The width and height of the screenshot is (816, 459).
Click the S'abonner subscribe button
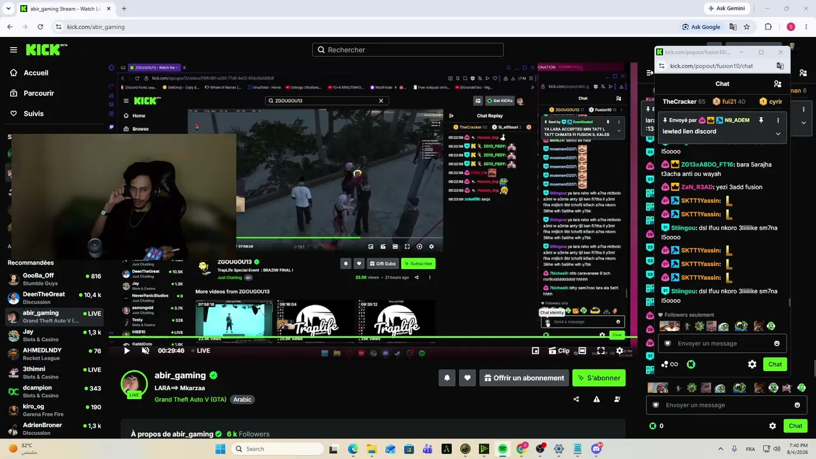(599, 378)
